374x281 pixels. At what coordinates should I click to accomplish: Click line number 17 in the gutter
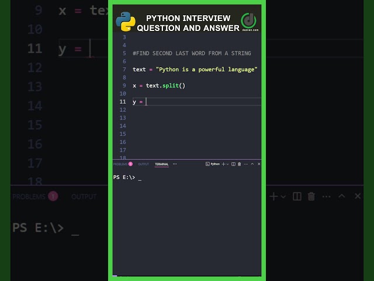(123, 150)
